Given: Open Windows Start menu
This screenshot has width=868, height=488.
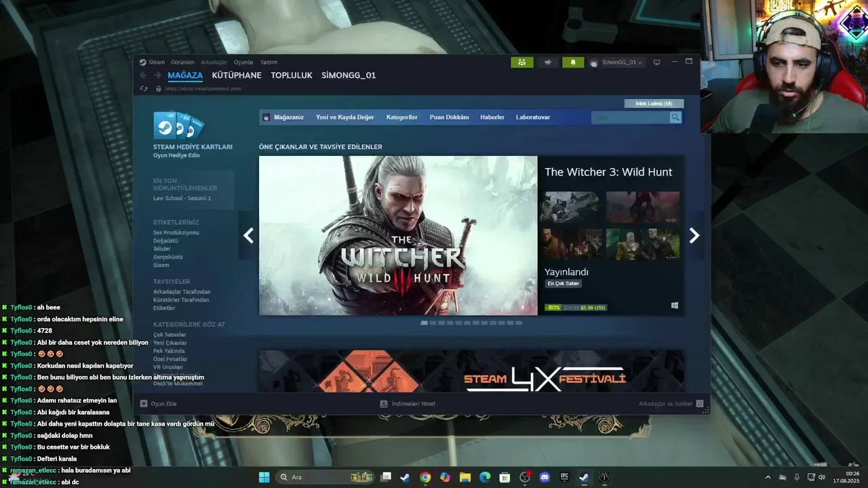Looking at the screenshot, I should 264,477.
